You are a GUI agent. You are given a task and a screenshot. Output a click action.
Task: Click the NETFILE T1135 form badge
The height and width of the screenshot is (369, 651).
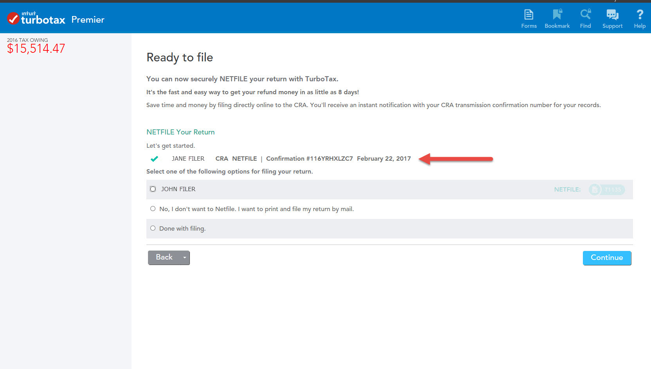(x=607, y=190)
